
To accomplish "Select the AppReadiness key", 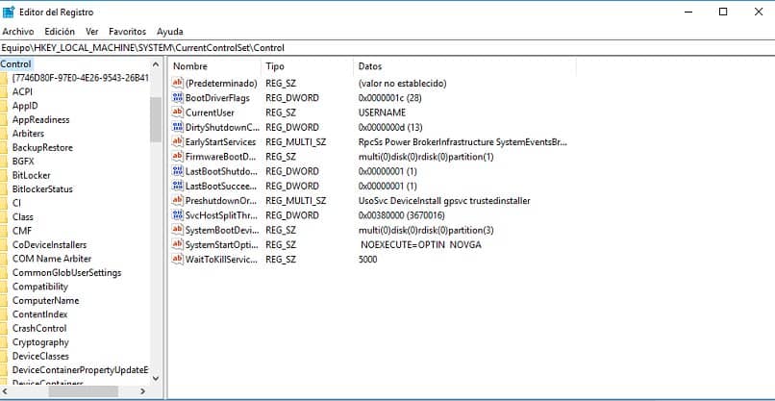I will pos(41,119).
